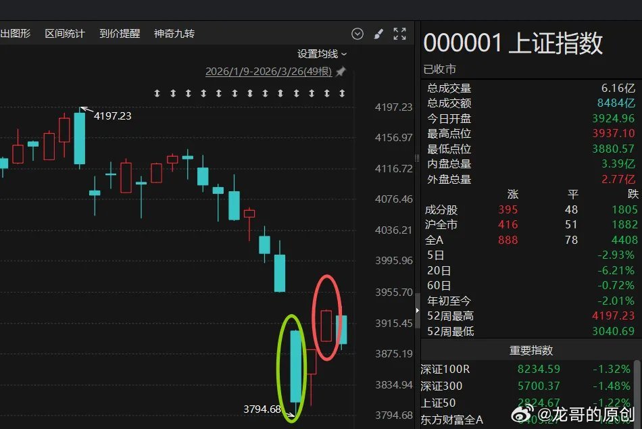Click the 内盘总量 value 3.39亿
Viewport: 642px width, 429px height.
click(618, 163)
